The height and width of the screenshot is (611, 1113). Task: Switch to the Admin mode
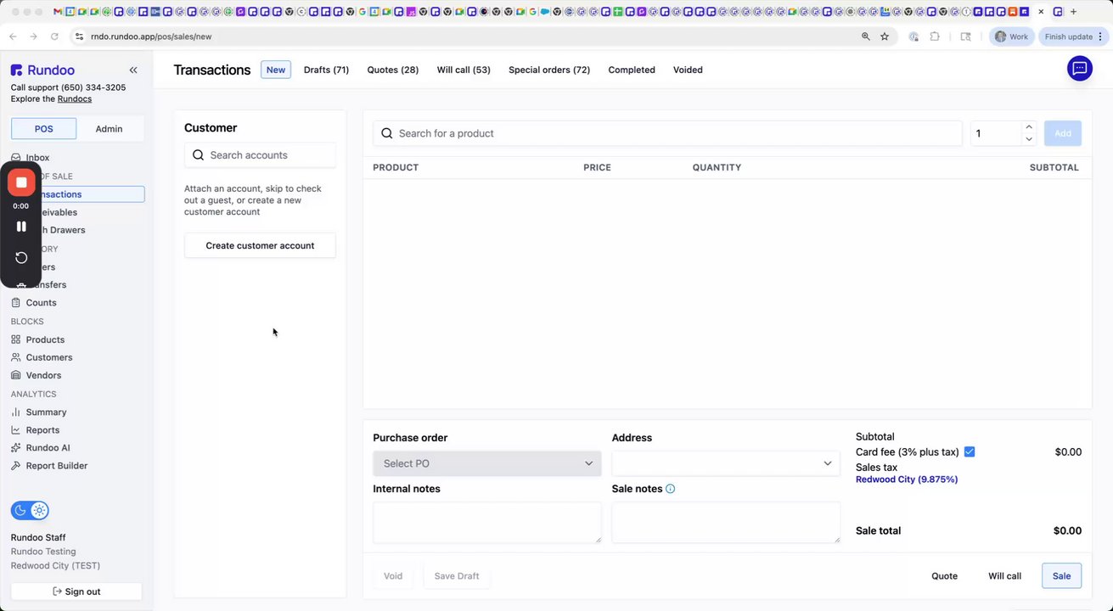click(x=109, y=129)
